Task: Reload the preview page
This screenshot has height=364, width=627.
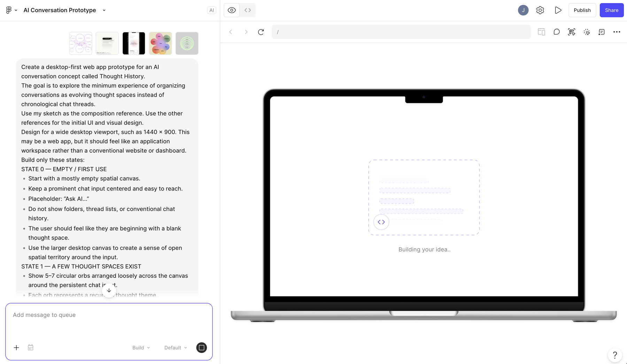Action: [x=261, y=32]
